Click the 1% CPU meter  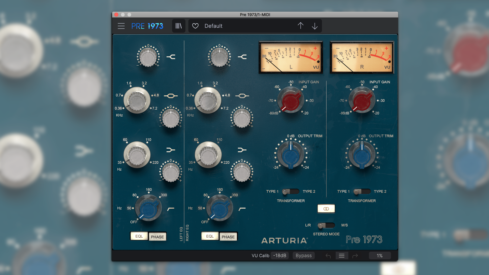coord(379,256)
